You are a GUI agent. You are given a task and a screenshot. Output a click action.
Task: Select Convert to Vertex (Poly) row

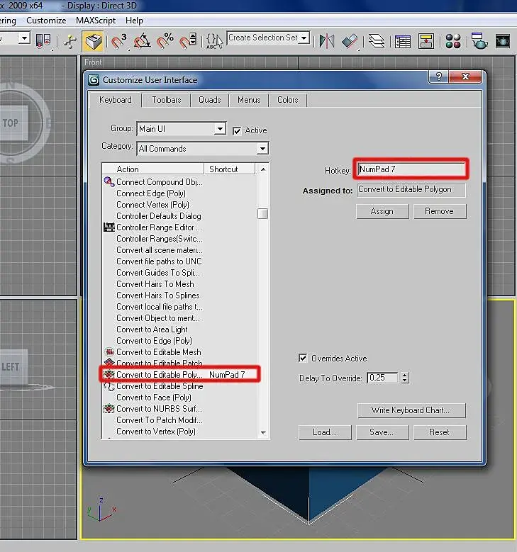pyautogui.click(x=156, y=432)
